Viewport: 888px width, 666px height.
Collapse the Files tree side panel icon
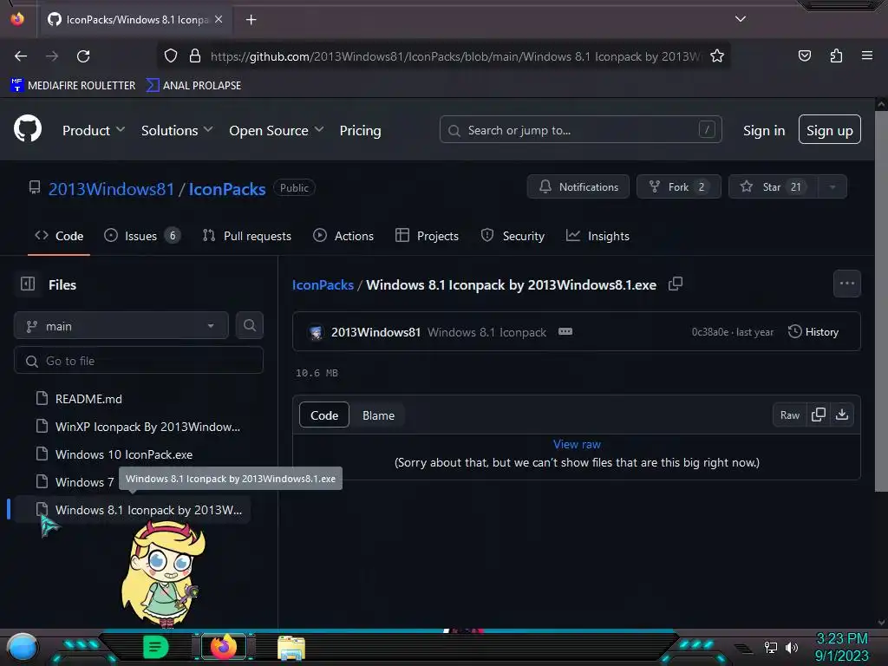click(x=28, y=284)
